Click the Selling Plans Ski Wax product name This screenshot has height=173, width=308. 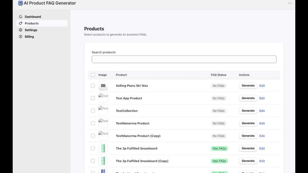point(132,86)
